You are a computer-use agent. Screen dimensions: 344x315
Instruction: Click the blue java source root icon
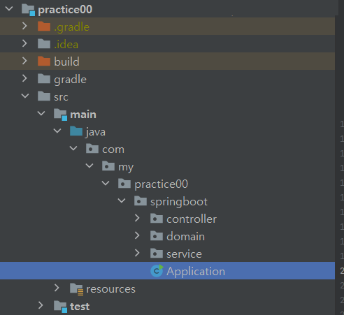[x=76, y=131]
